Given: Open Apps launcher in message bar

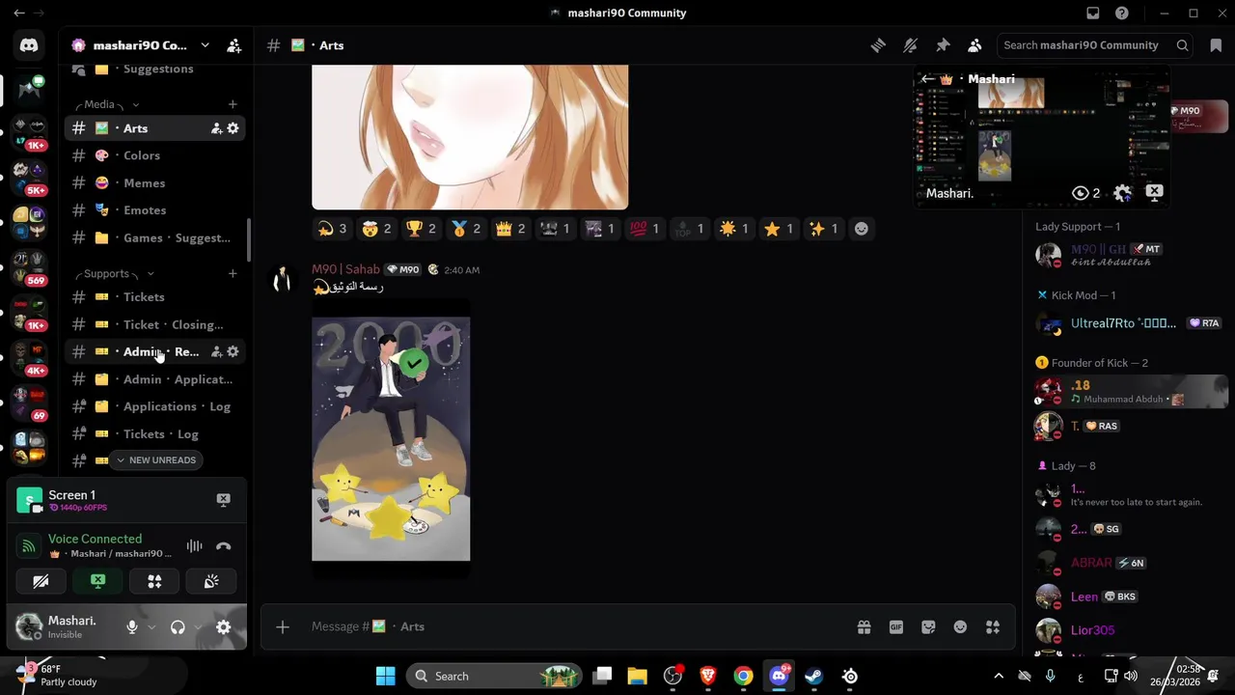Looking at the screenshot, I should point(992,627).
